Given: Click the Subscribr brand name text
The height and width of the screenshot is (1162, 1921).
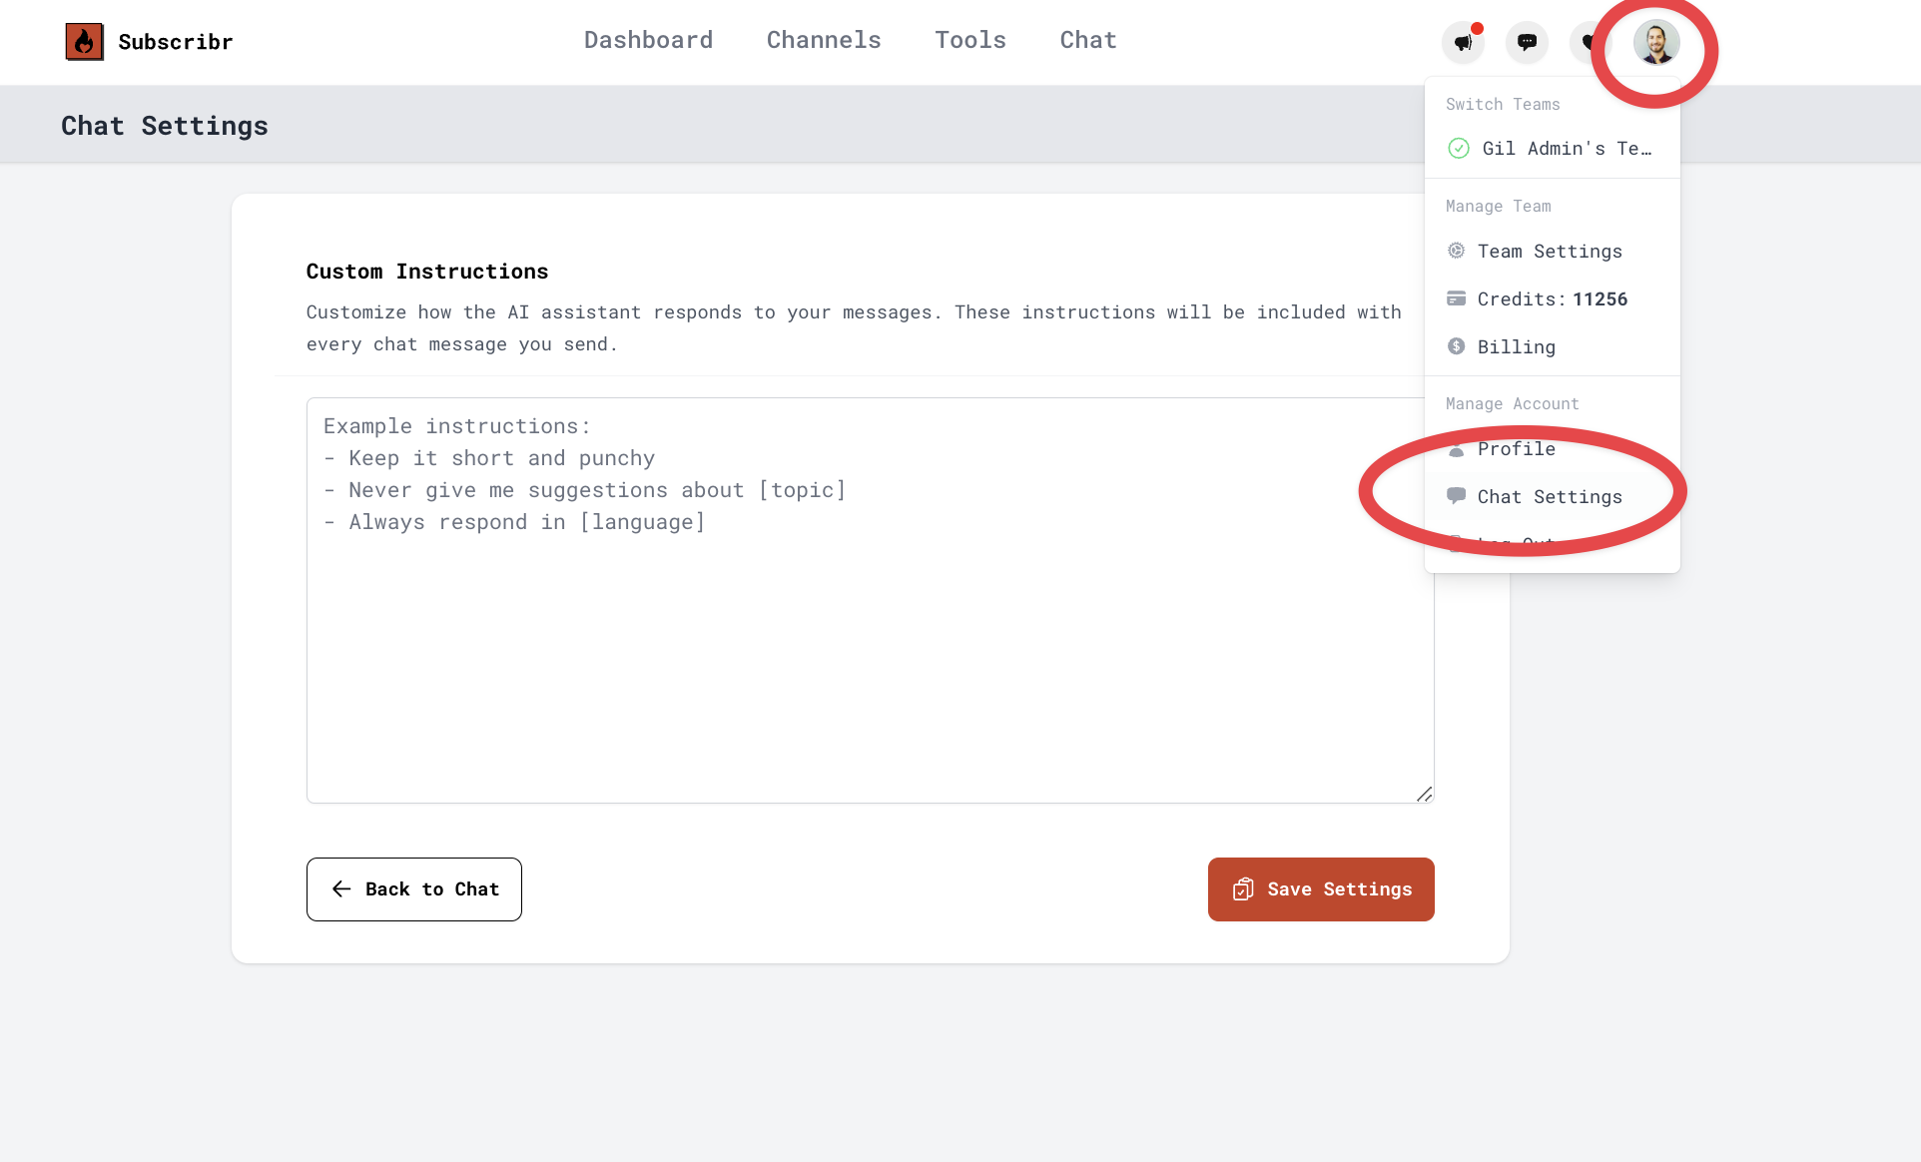Looking at the screenshot, I should [176, 42].
